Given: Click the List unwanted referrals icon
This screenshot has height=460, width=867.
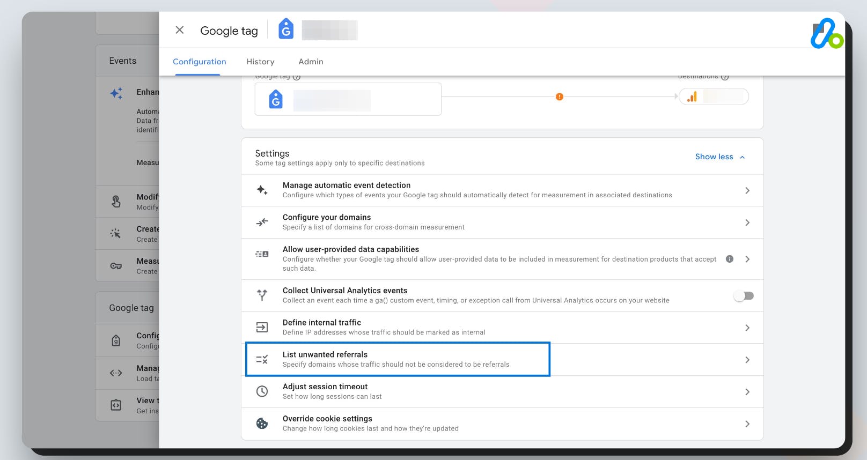Looking at the screenshot, I should [x=262, y=359].
